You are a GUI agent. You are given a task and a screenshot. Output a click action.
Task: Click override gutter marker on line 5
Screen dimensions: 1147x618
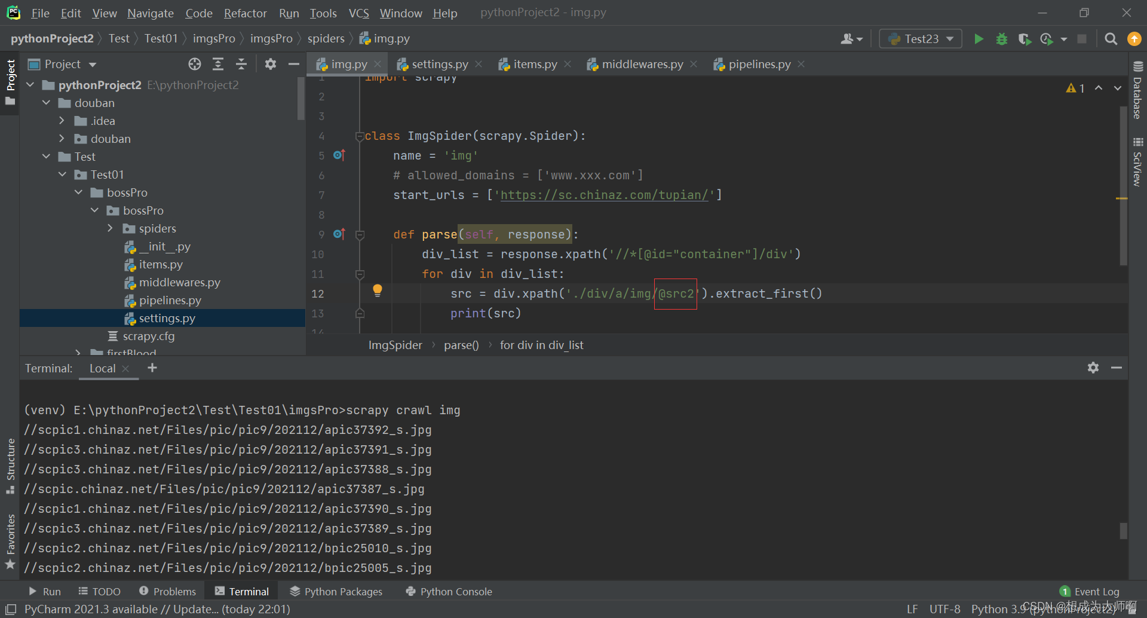coord(339,155)
